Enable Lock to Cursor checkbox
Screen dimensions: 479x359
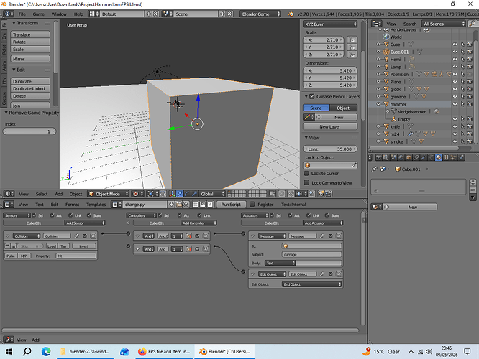click(x=306, y=173)
